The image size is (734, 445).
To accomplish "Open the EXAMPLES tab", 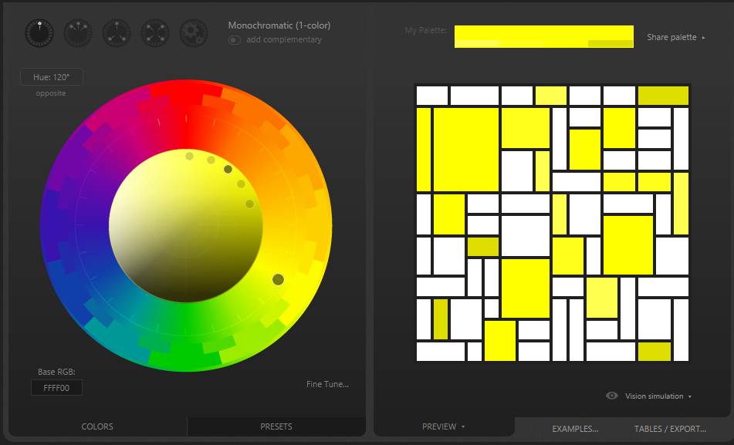I will coord(575,429).
